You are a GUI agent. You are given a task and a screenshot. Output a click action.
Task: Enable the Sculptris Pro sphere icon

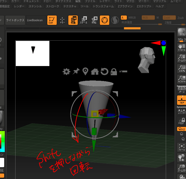(115, 20)
